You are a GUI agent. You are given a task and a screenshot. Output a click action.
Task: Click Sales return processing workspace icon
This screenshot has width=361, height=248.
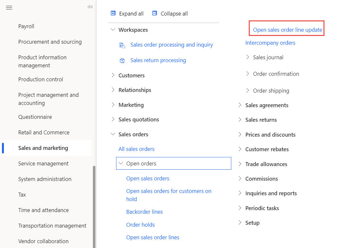pyautogui.click(x=122, y=61)
